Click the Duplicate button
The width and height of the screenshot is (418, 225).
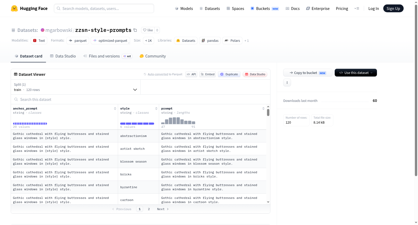(229, 74)
